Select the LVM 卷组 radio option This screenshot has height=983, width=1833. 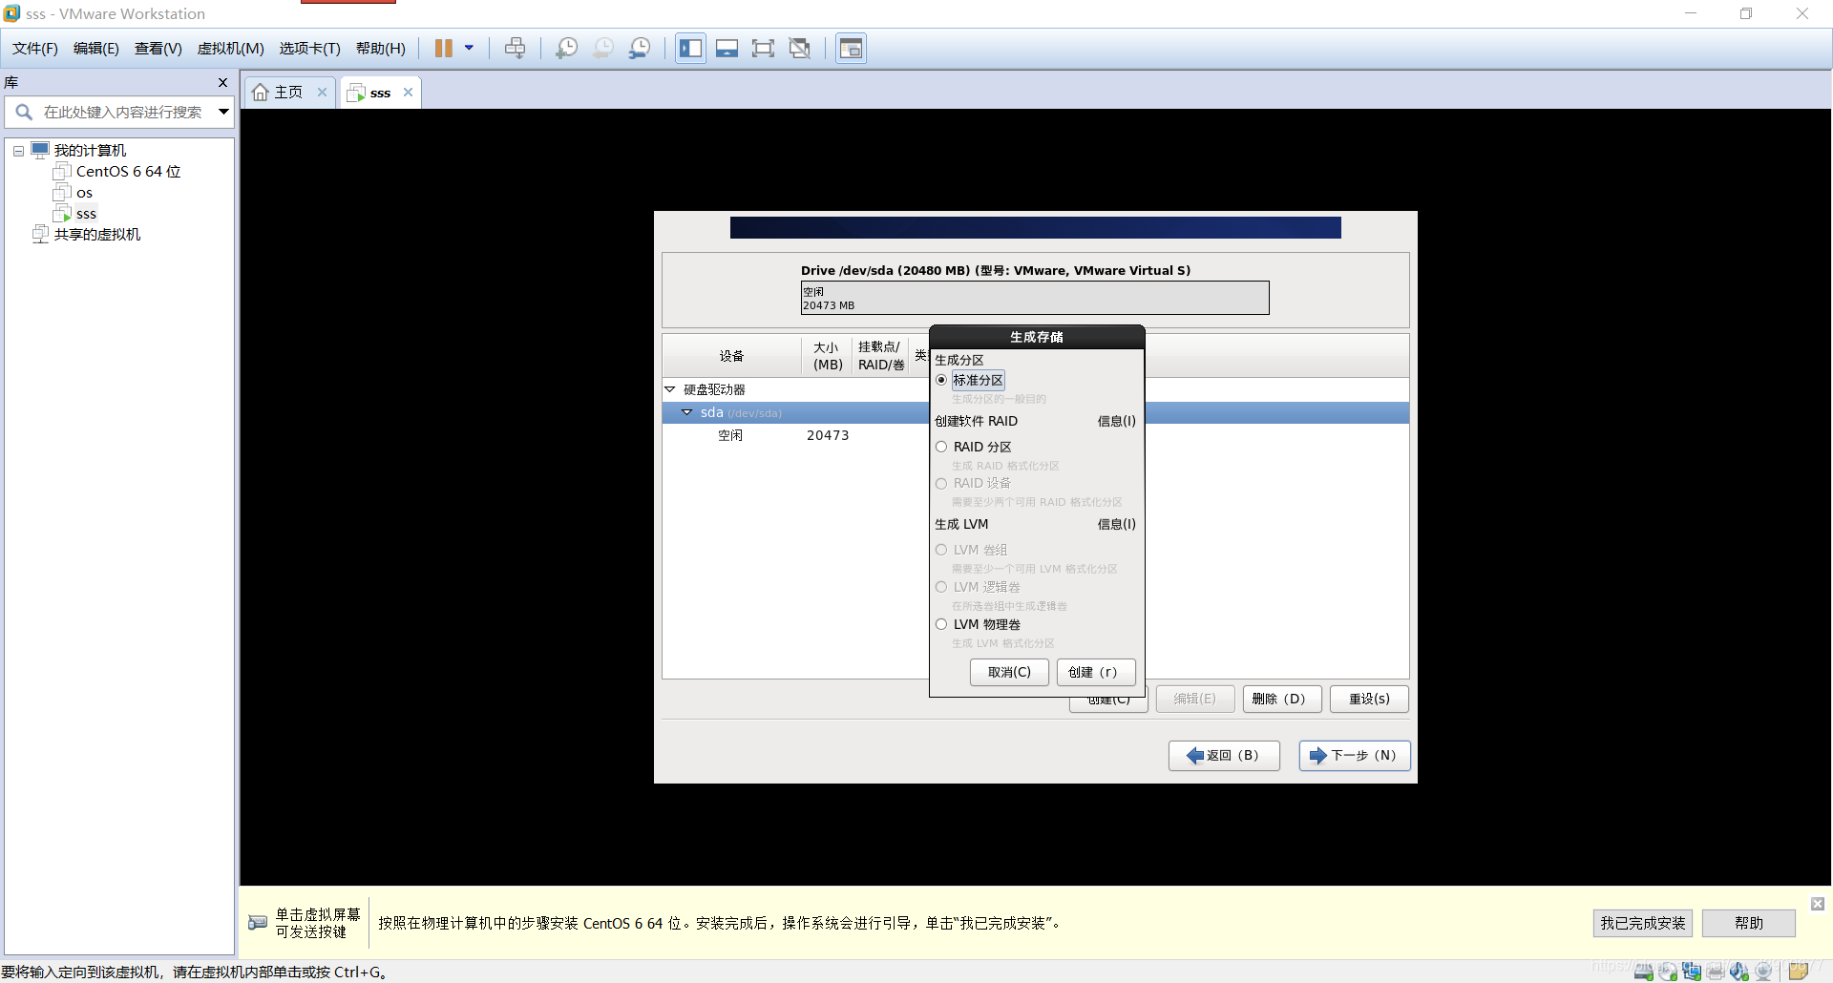pyautogui.click(x=941, y=550)
